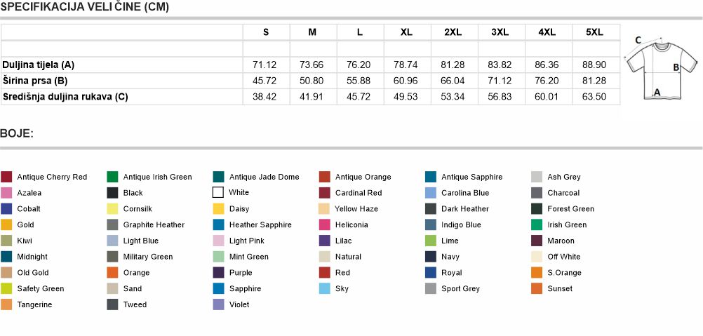The image size is (703, 336).
Task: Click the Forest Green swatch
Action: (x=537, y=209)
